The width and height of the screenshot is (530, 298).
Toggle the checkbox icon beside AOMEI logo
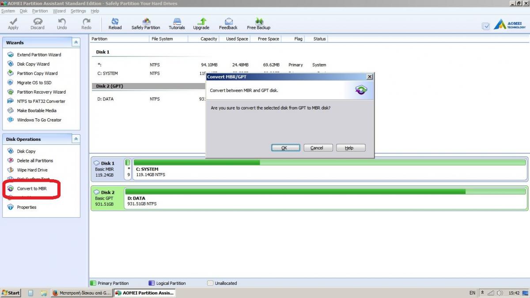(486, 26)
